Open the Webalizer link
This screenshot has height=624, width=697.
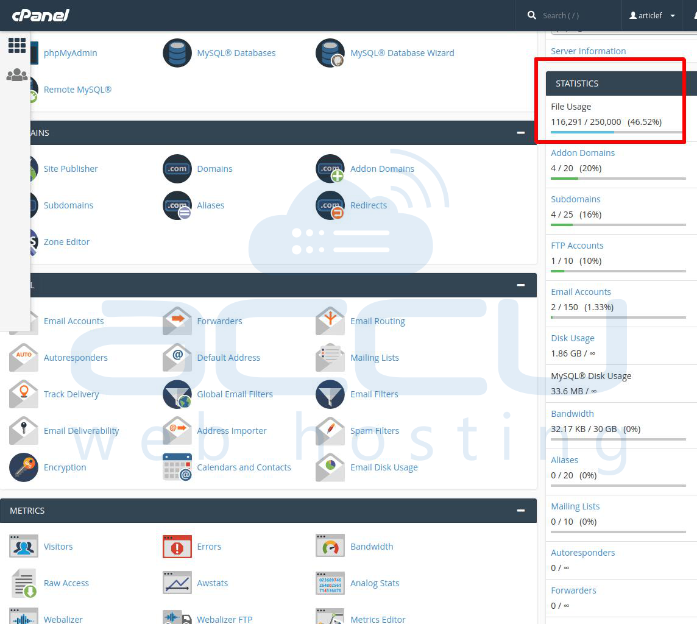(63, 619)
